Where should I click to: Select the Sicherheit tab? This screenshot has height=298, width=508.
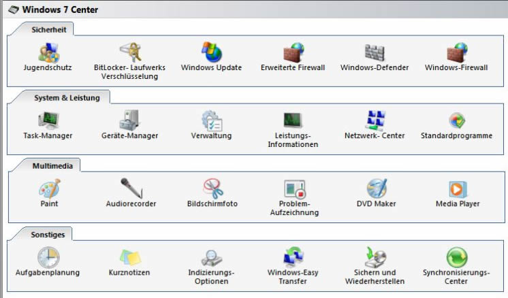click(x=48, y=30)
